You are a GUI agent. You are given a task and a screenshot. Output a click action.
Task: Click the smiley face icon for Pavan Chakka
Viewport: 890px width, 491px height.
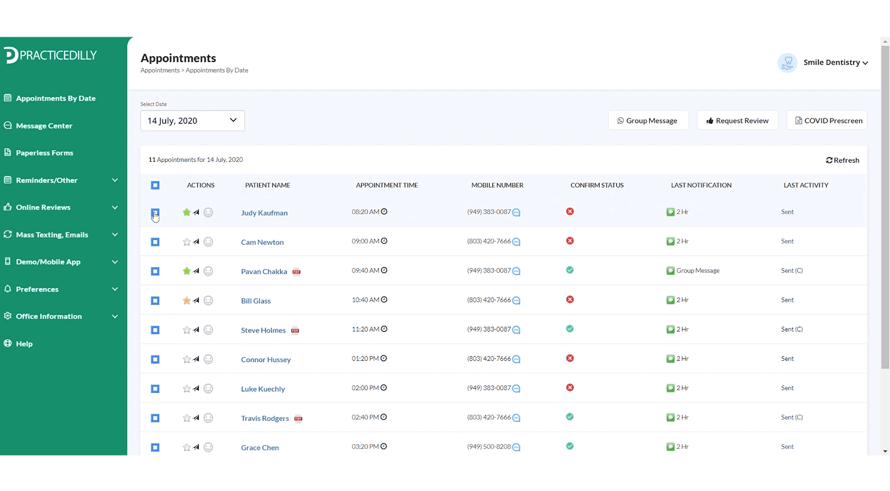[209, 271]
